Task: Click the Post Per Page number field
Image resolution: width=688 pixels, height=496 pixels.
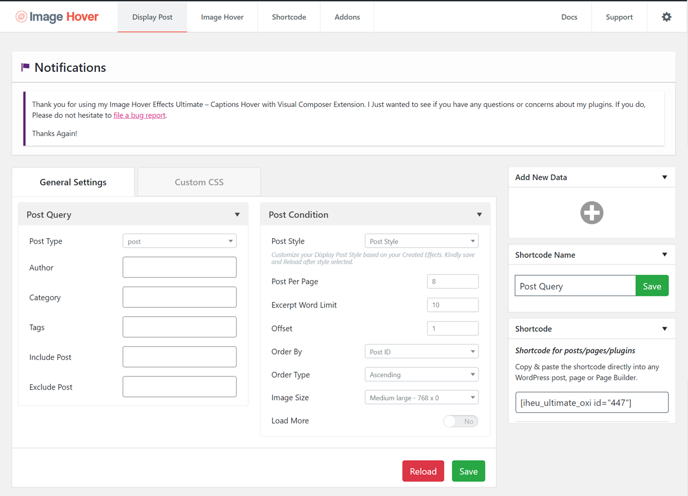Action: pyautogui.click(x=453, y=282)
